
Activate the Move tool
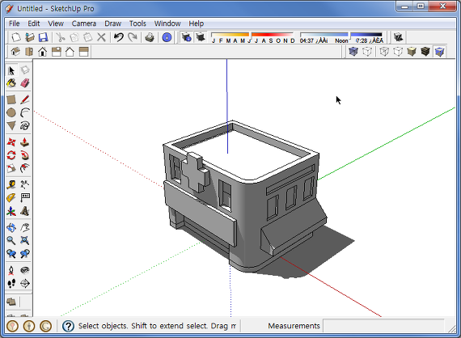11,142
